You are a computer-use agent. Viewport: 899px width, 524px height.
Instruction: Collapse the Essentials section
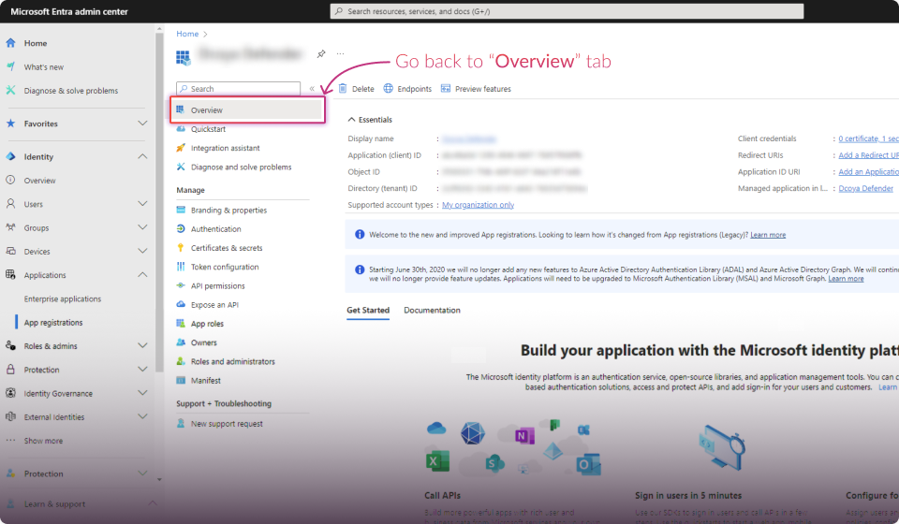click(352, 120)
